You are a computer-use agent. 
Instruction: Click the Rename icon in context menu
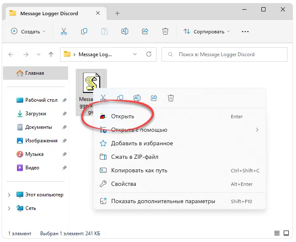tap(137, 98)
